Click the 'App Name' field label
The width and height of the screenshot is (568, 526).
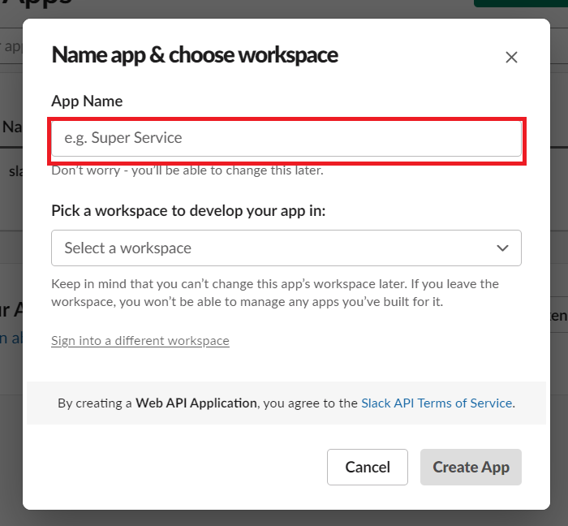click(87, 101)
